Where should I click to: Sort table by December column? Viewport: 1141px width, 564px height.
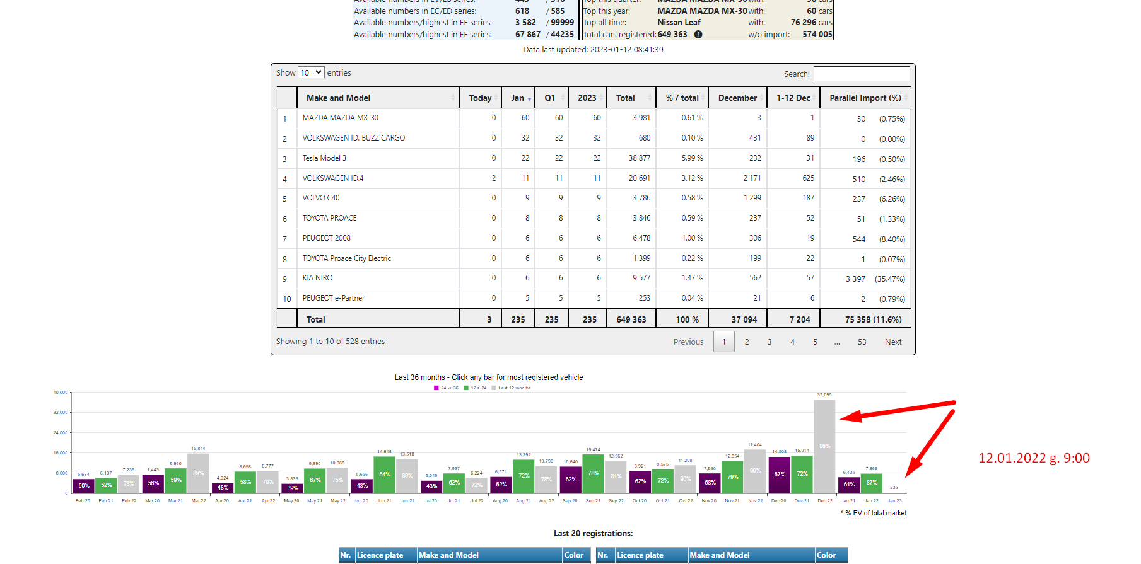pyautogui.click(x=737, y=98)
